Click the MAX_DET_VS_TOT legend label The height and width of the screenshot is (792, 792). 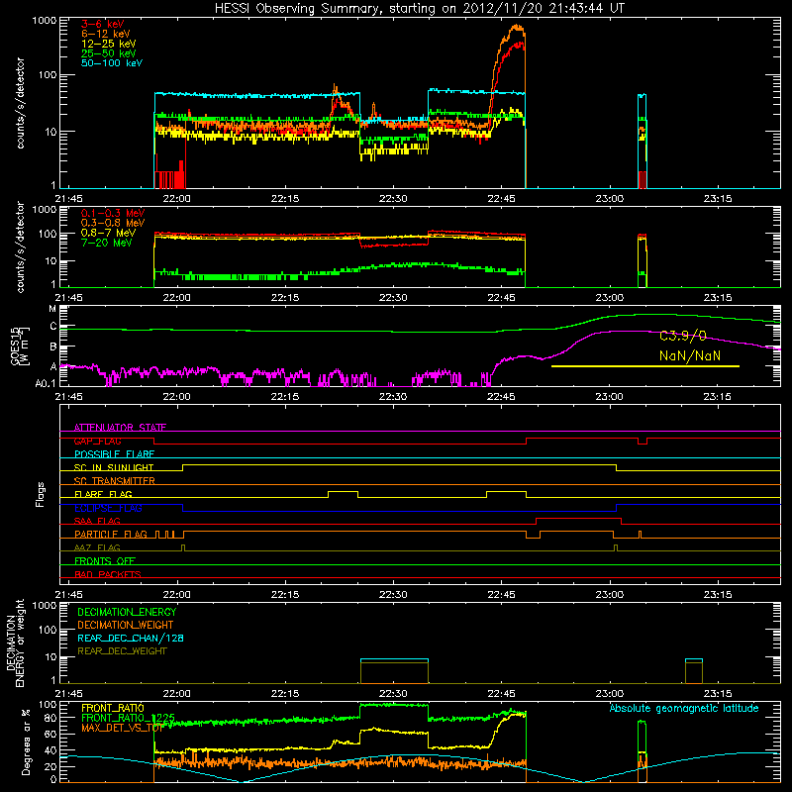pos(122,728)
